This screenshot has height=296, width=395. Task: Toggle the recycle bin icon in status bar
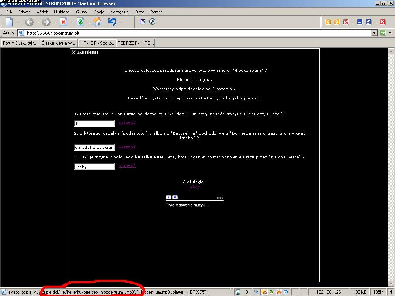[x=238, y=292]
